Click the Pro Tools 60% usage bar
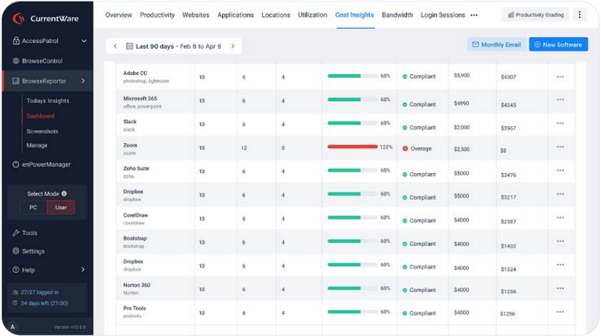 [352, 312]
